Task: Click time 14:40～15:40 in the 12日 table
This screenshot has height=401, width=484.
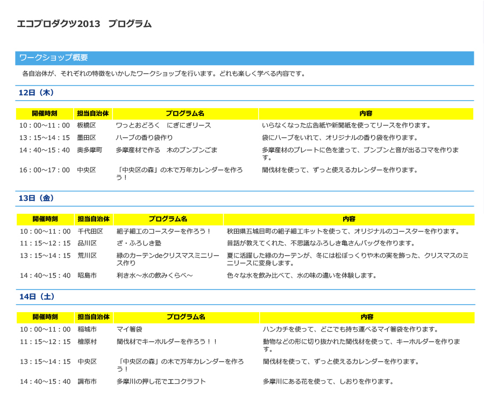Action: (x=45, y=150)
